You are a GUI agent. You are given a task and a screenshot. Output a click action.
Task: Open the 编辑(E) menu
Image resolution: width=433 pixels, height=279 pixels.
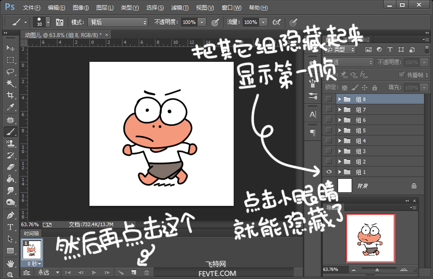[x=56, y=7]
